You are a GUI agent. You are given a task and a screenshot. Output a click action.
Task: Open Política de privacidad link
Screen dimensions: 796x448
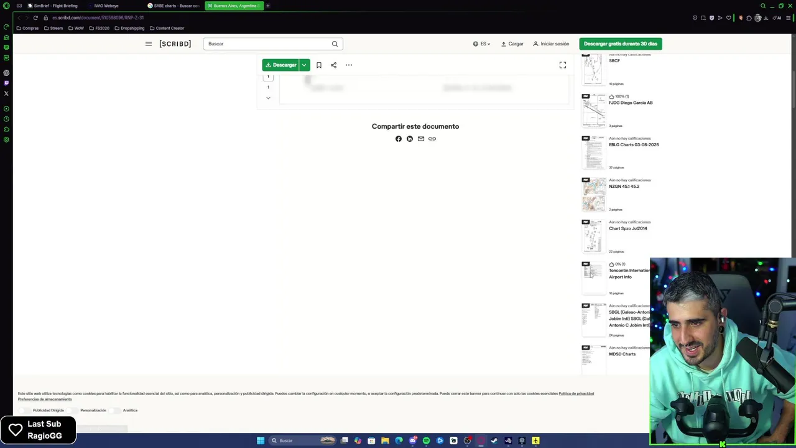pos(576,393)
